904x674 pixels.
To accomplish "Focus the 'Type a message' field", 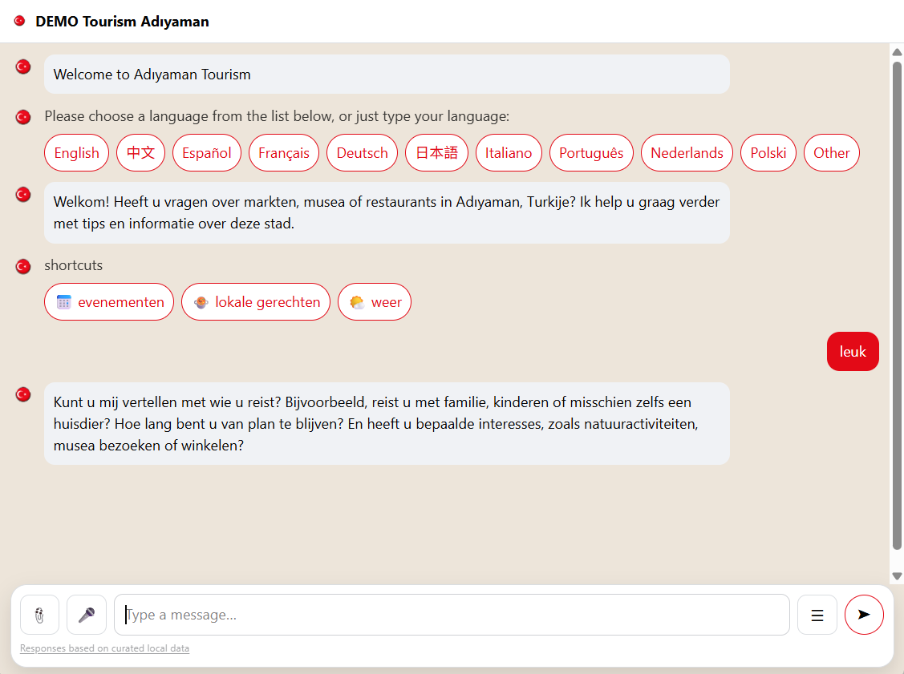I will [452, 615].
